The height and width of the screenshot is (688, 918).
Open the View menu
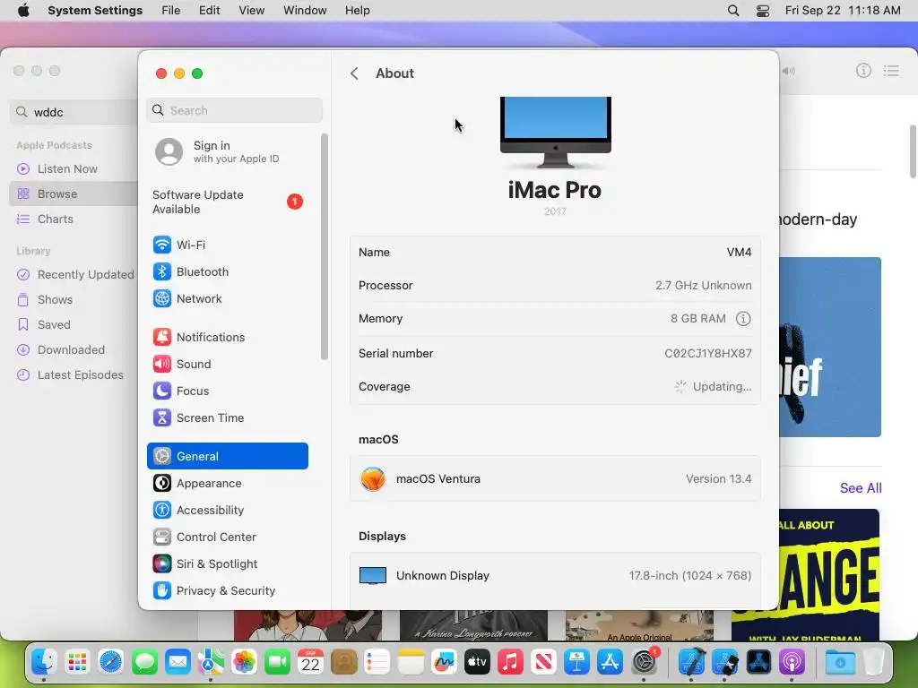(x=252, y=11)
